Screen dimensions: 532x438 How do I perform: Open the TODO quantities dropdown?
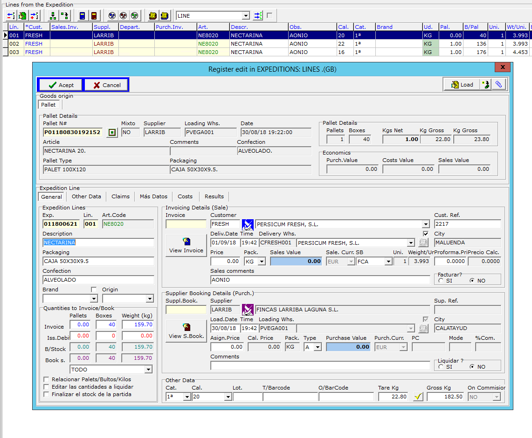tap(148, 370)
